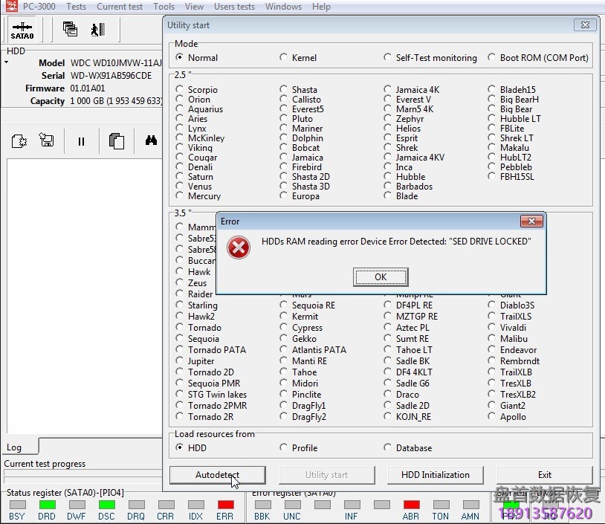Choose the Scorpio drive family option

(x=180, y=90)
